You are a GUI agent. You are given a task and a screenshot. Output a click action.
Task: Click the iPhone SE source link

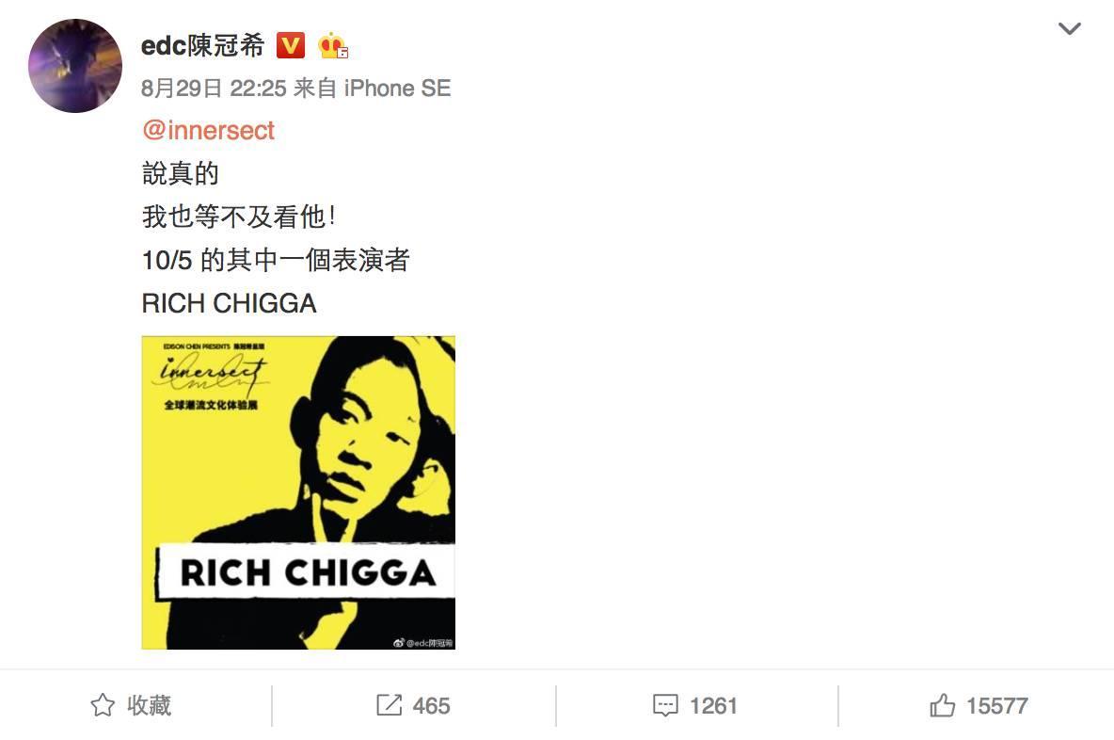tap(397, 88)
